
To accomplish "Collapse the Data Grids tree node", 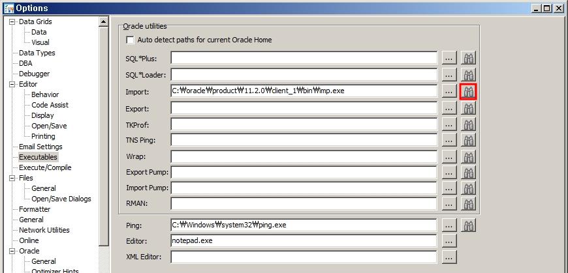I will click(12, 22).
